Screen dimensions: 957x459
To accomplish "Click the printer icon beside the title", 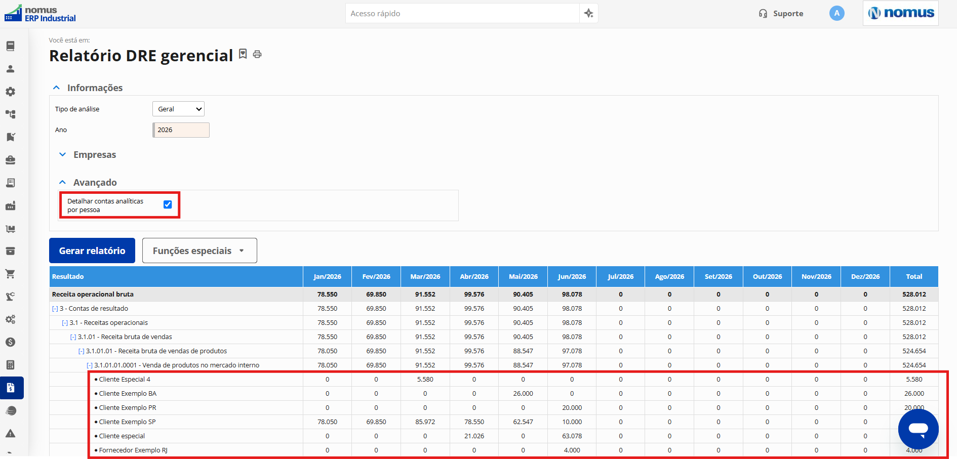I will tap(257, 54).
